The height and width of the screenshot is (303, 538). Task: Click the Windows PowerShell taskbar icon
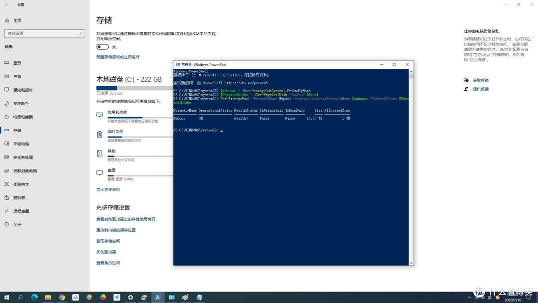158,297
